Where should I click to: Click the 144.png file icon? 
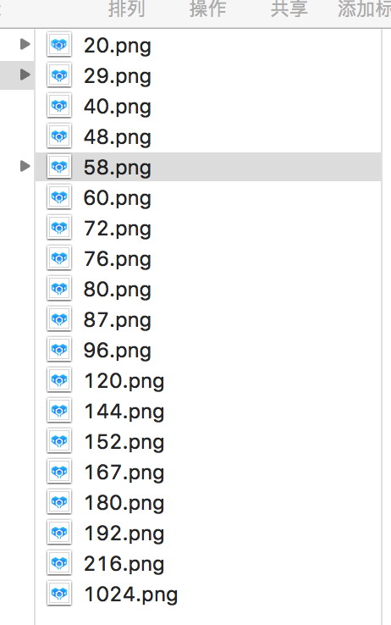59,411
